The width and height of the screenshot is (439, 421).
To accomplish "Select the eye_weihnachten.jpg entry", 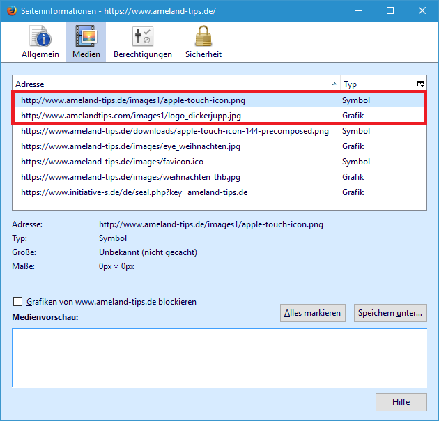I will (x=130, y=146).
